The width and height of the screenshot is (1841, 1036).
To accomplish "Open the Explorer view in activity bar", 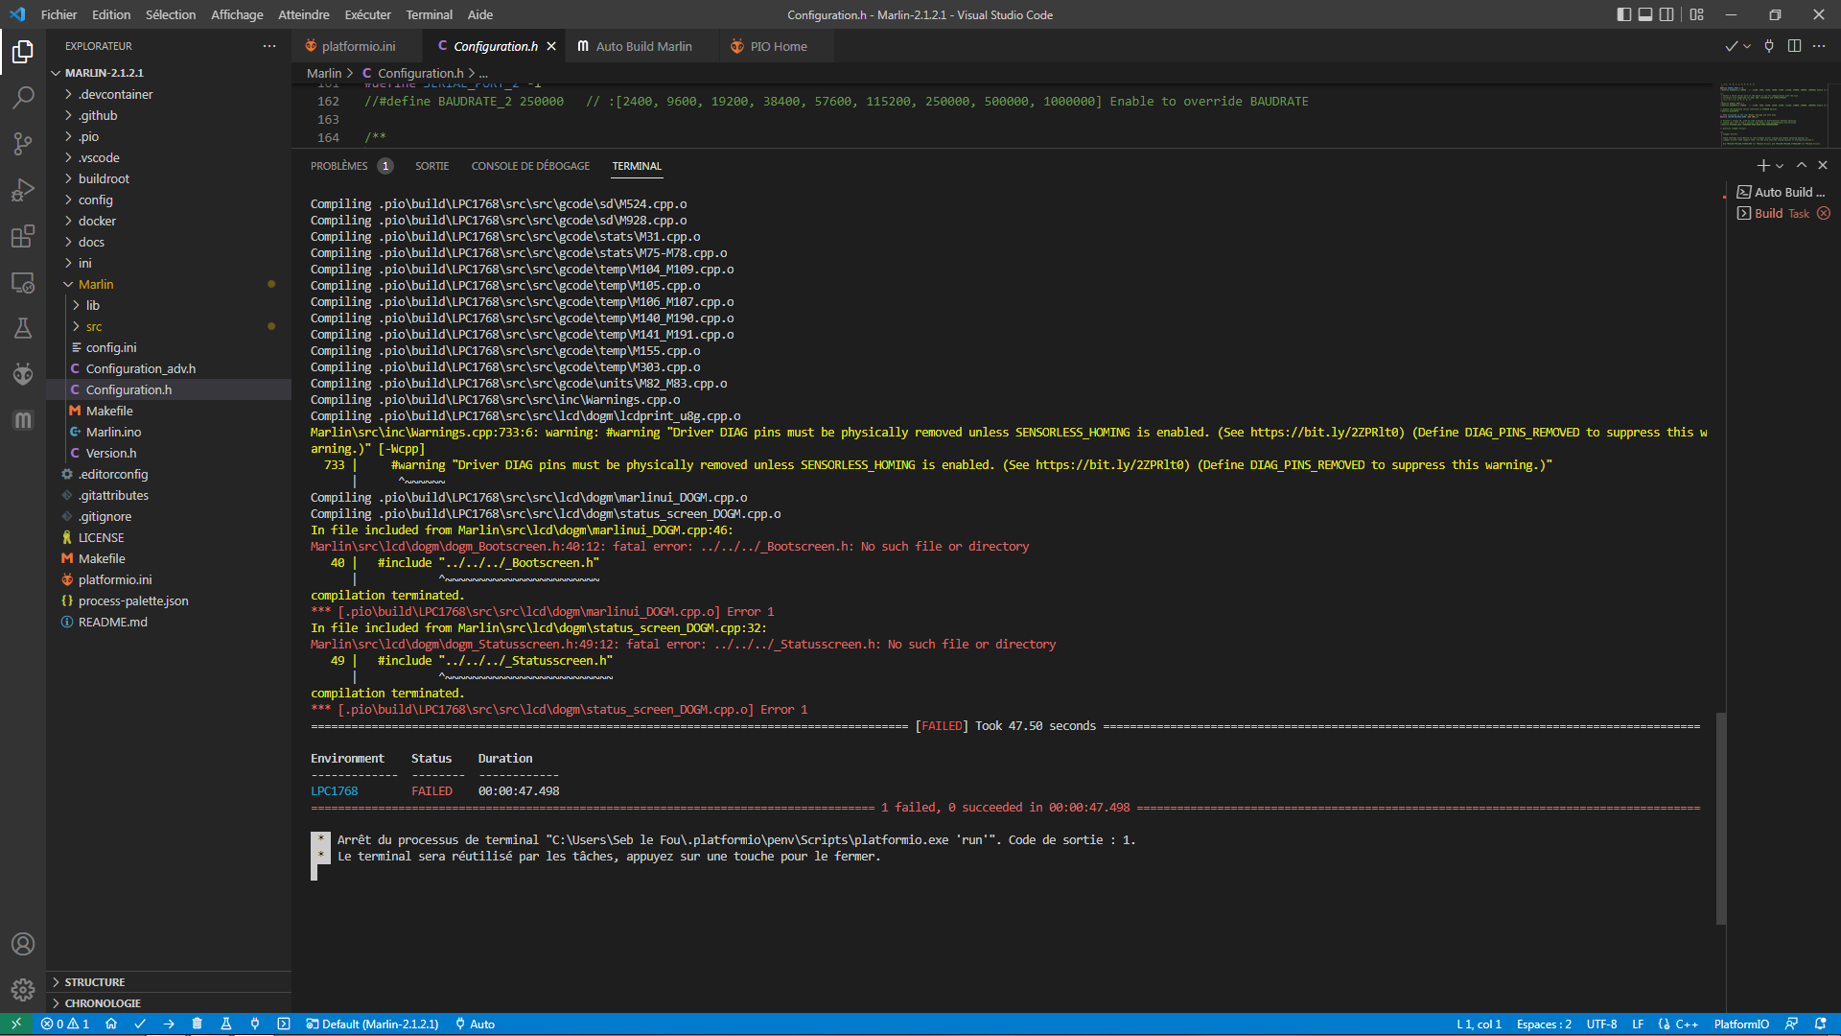I will click(x=23, y=52).
